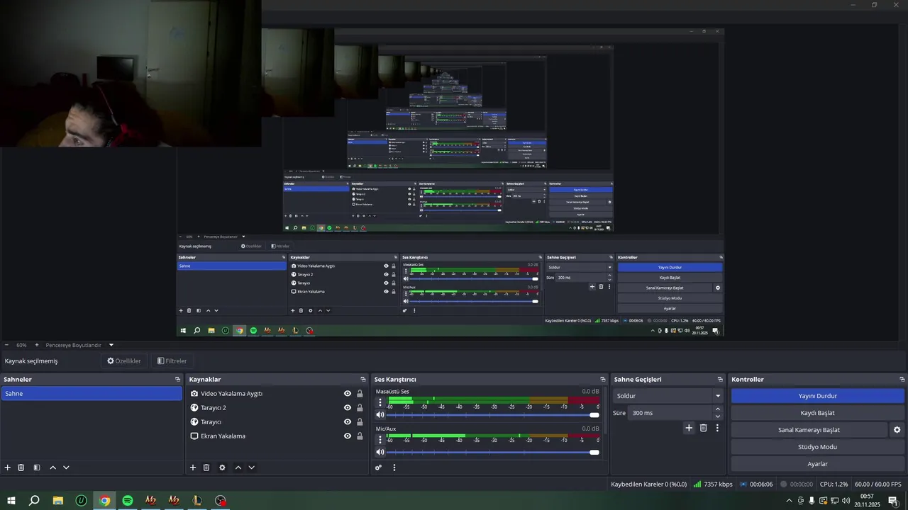Screen dimensions: 908x510
Task: Undock the Kontroller panel
Action: pyautogui.click(x=902, y=380)
